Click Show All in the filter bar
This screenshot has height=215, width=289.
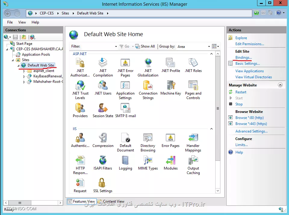point(145,46)
